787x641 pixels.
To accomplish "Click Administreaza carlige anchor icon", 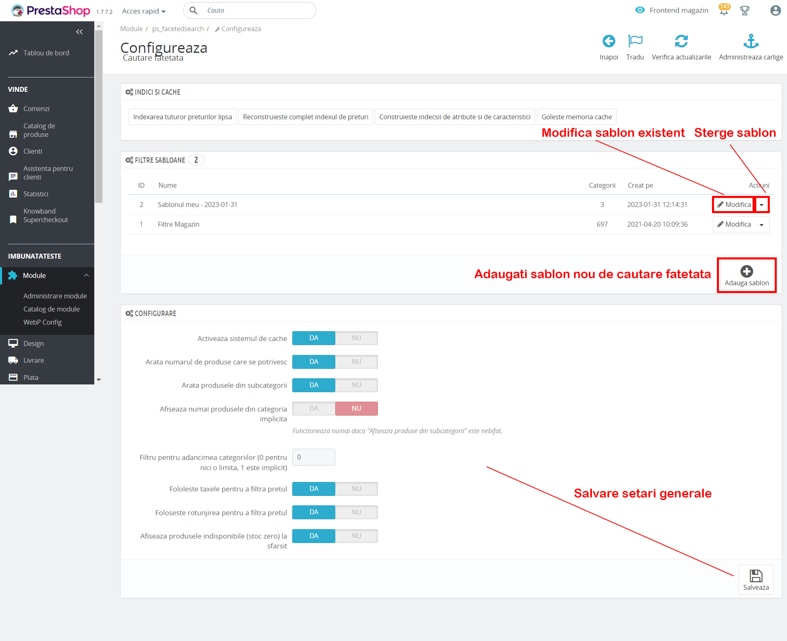I will [751, 41].
